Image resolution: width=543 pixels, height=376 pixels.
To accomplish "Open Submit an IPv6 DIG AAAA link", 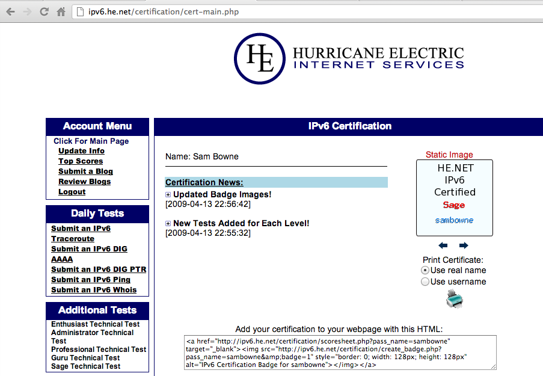I will (x=89, y=254).
